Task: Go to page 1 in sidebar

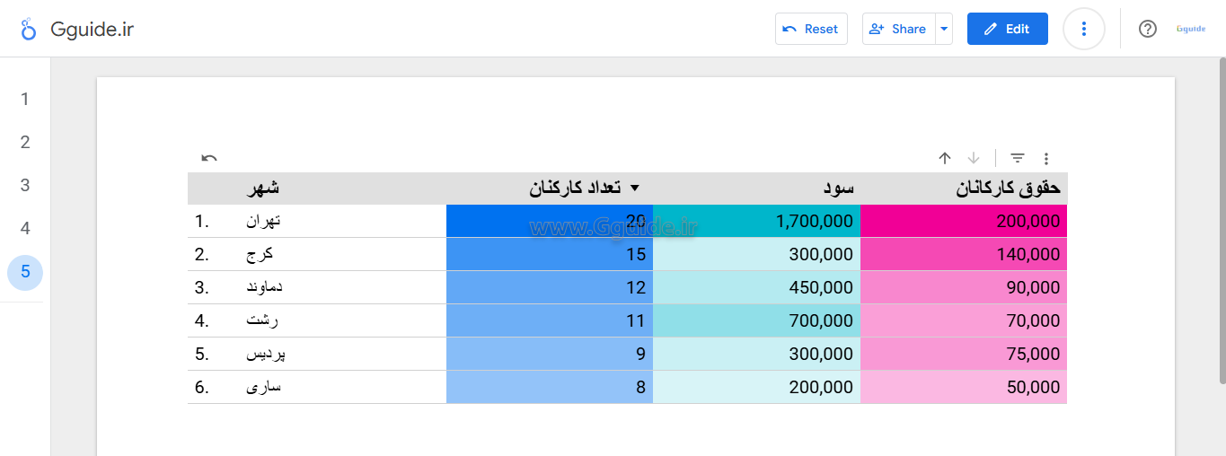Action: [x=25, y=99]
